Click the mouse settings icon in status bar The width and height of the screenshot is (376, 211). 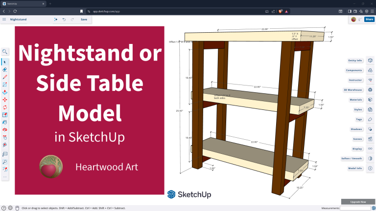click(x=17, y=208)
